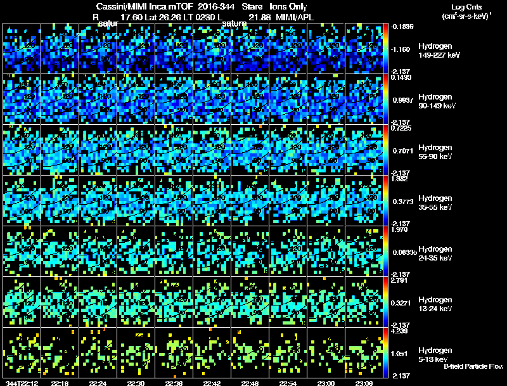Select the MIMI/APL credit text
The image size is (507, 386).
point(295,17)
